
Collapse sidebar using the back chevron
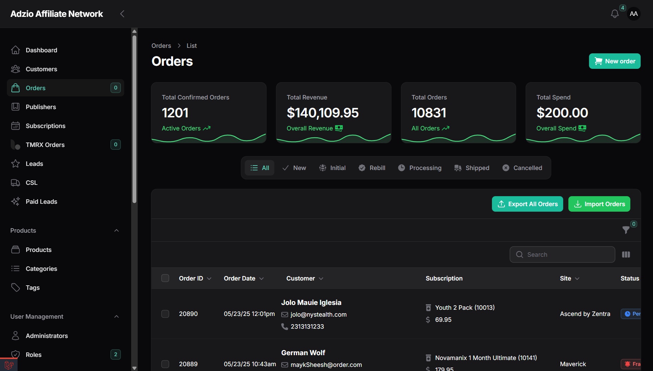click(x=122, y=14)
